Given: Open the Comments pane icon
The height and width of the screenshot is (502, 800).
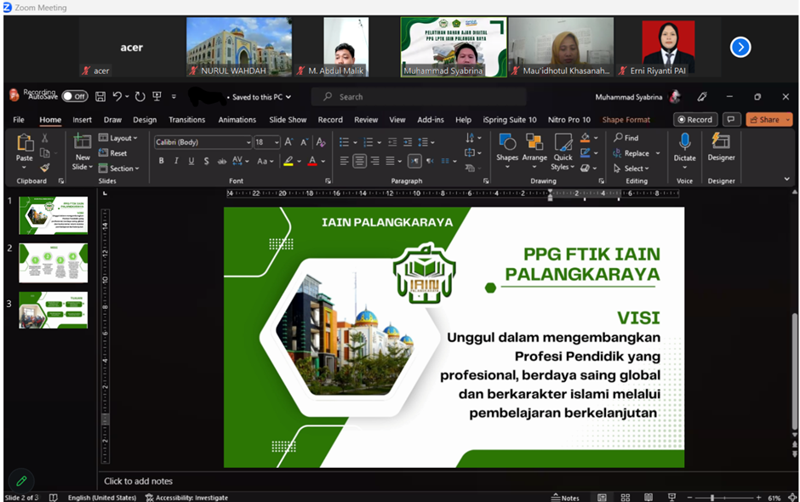Looking at the screenshot, I should point(731,119).
